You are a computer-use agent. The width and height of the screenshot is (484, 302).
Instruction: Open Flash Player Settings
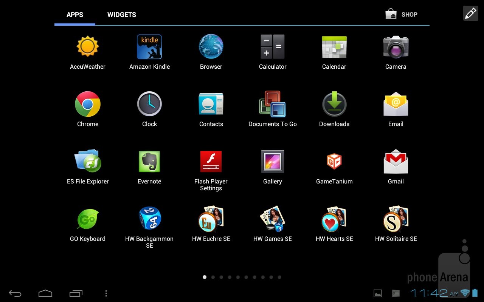point(211,162)
